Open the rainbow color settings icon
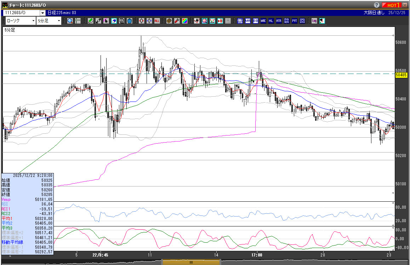The height and width of the screenshot is (265, 410). coord(184,21)
